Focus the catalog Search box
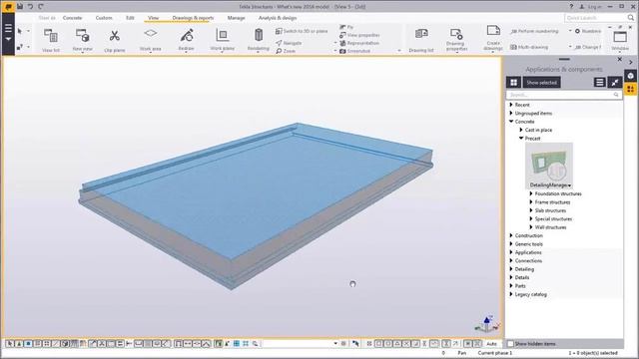Image resolution: width=639 pixels, height=359 pixels. click(563, 95)
